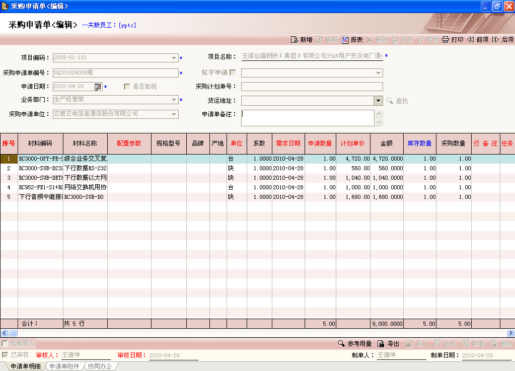Open the 报表 report icon

pyautogui.click(x=345, y=40)
